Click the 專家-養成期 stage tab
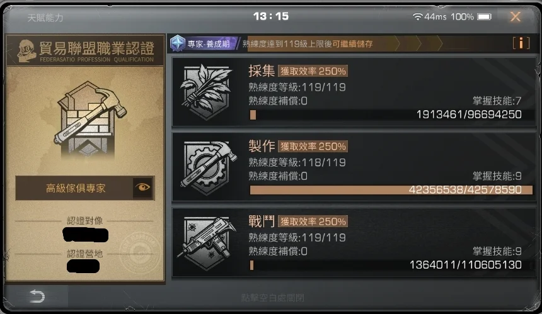This screenshot has width=542, height=314. tap(204, 44)
